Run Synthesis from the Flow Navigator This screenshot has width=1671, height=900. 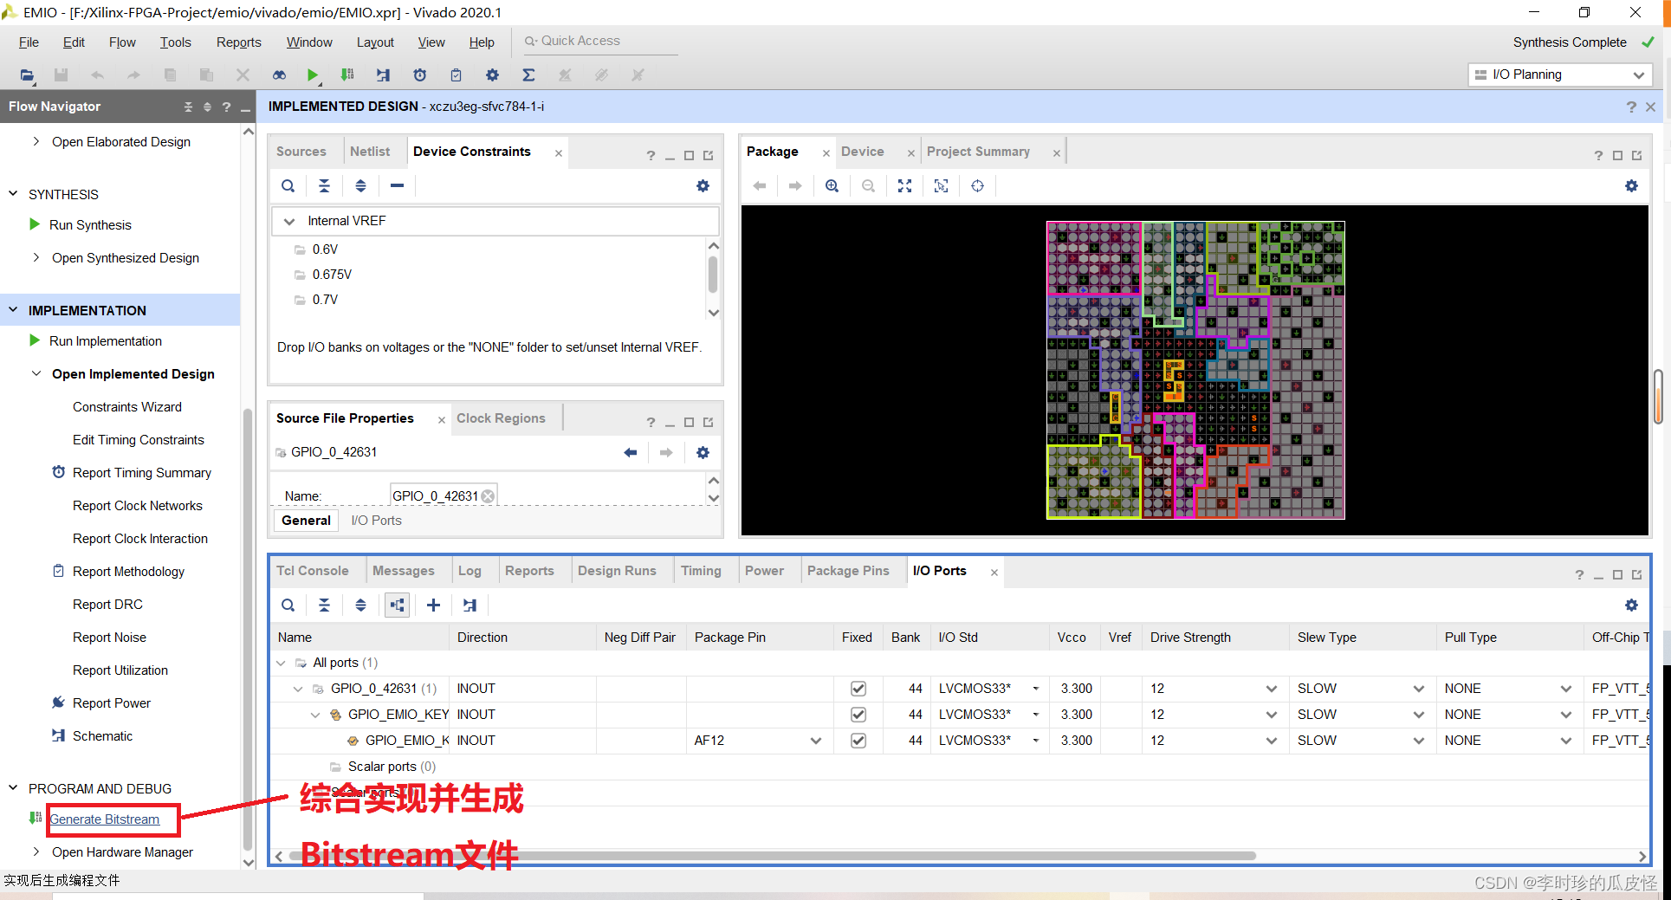[89, 224]
